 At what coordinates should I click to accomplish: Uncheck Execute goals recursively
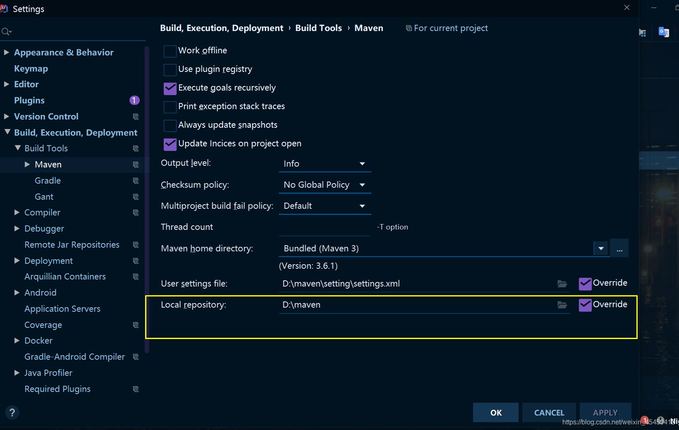click(x=170, y=88)
